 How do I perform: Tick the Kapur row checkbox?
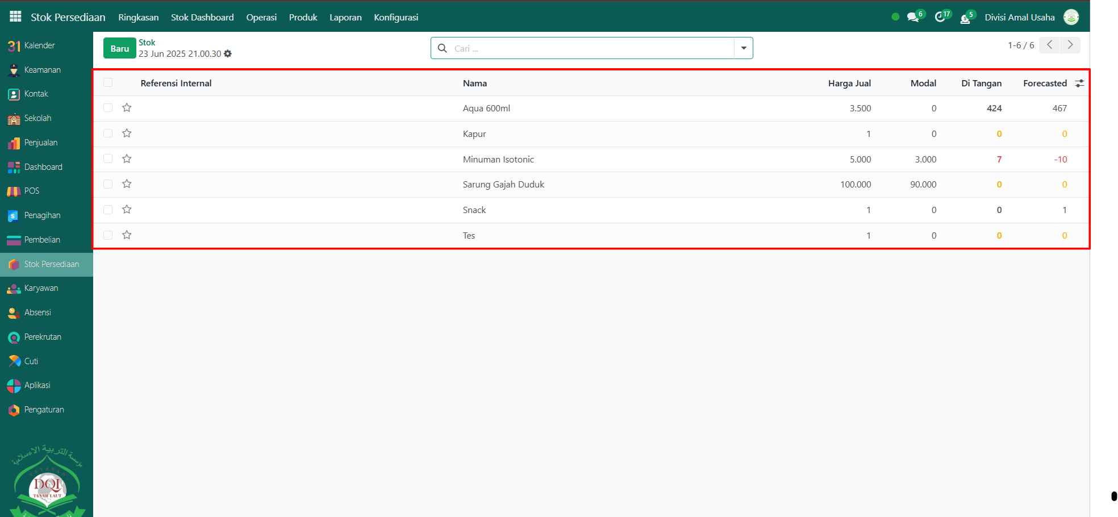[x=108, y=134]
